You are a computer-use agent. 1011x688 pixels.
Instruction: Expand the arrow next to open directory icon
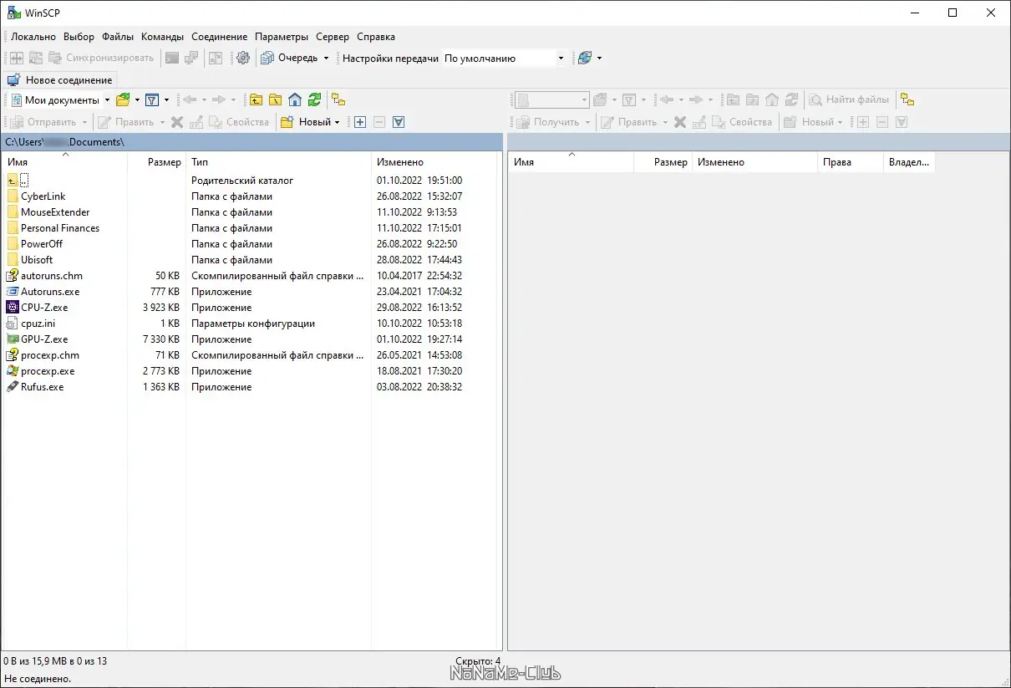coord(137,100)
